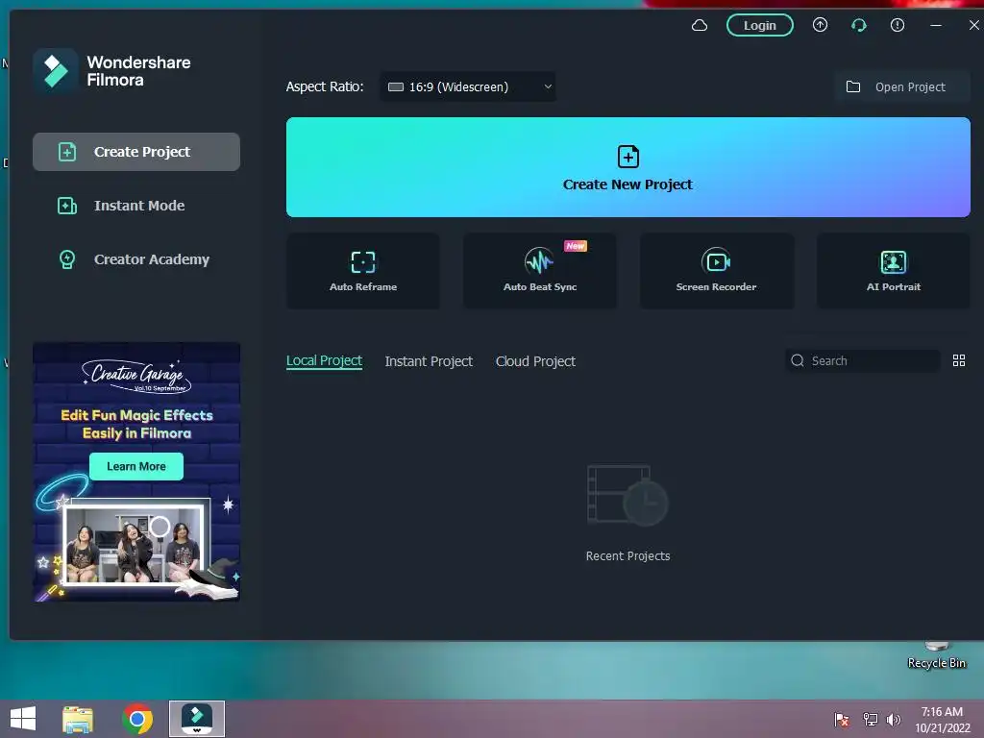Select Create Project in sidebar
Screen dimensions: 984x738
tap(136, 152)
